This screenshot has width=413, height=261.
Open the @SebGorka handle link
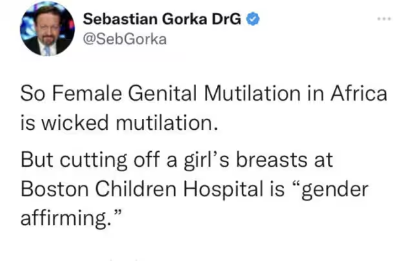[x=125, y=39]
